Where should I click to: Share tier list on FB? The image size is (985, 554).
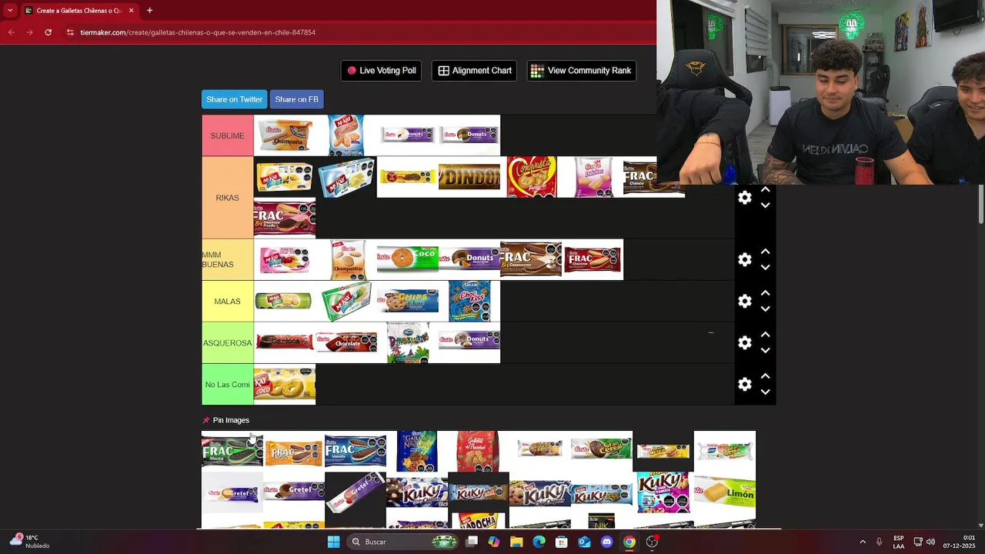pos(296,99)
